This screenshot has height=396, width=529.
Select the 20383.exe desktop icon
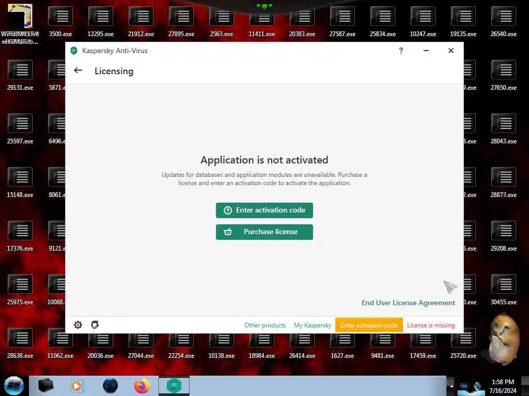(302, 22)
